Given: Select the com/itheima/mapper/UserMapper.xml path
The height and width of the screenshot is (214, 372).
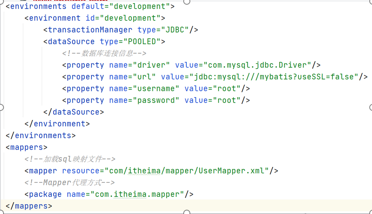Looking at the screenshot, I should pyautogui.click(x=187, y=171).
